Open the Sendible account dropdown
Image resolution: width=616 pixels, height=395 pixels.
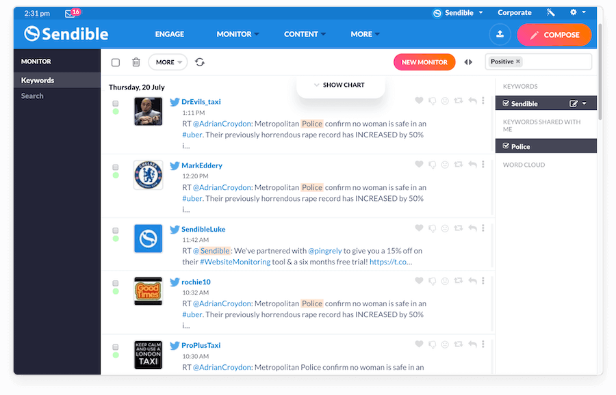[x=458, y=13]
